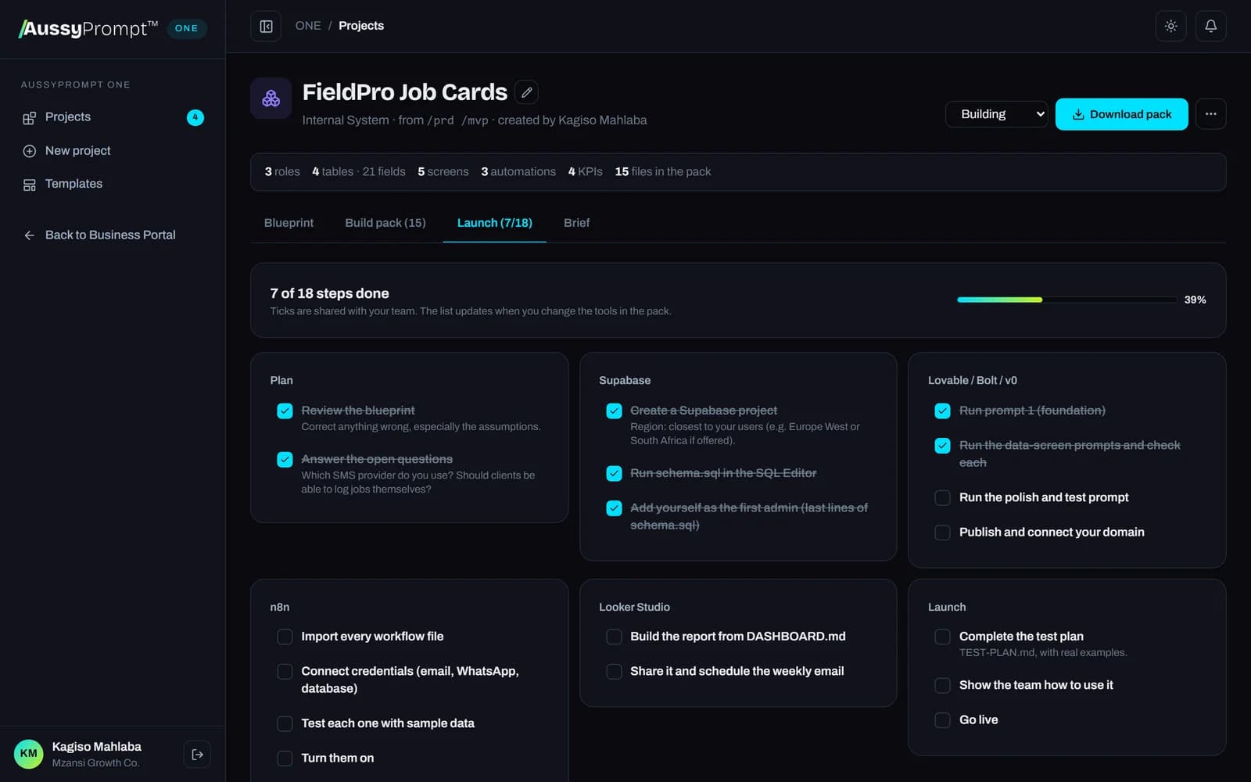Open more options ellipsis menu
The height and width of the screenshot is (782, 1251).
(1210, 114)
